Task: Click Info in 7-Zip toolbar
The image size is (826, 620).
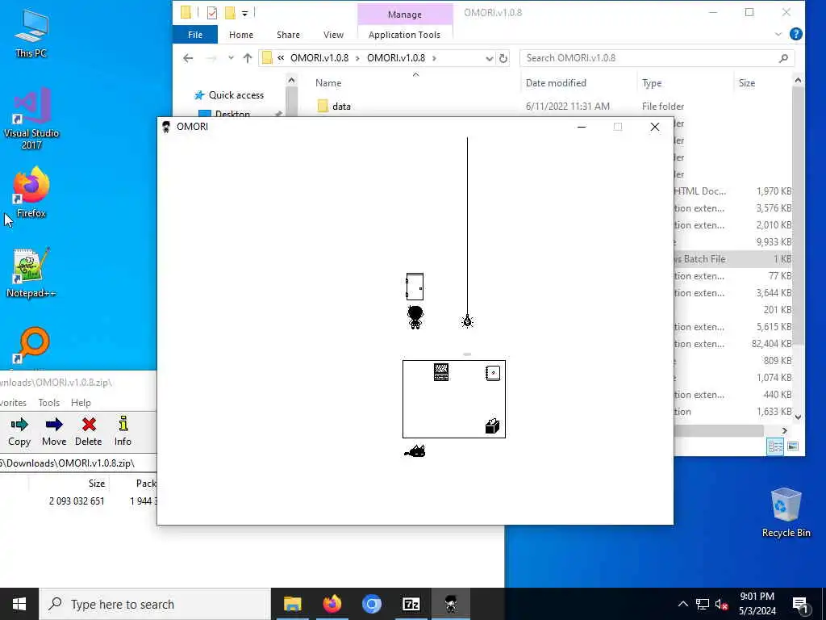Action: 123,432
